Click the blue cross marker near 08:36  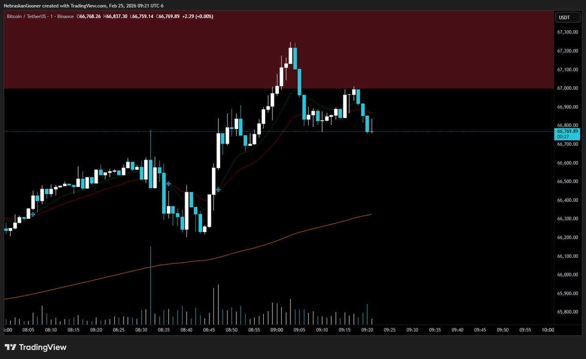[x=168, y=184]
